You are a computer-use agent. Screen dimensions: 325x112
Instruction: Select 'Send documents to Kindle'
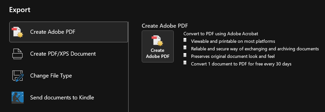[62, 98]
